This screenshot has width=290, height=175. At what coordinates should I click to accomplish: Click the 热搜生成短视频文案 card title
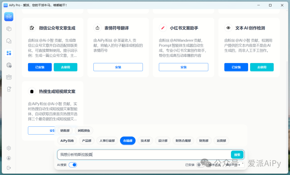tap(57, 92)
